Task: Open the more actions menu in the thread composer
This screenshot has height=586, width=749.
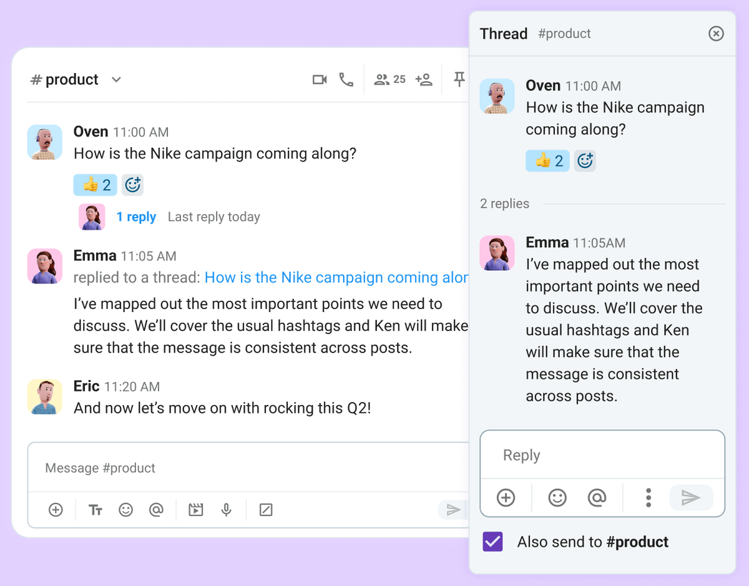Action: coord(648,498)
